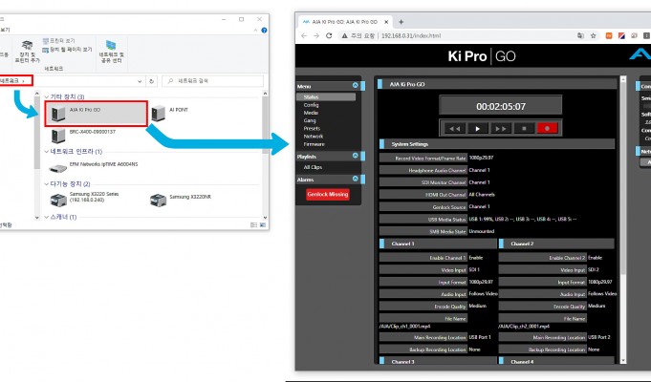Viewport: 651px width, 382px height.
Task: Fast forward using the transport control
Action: [501, 129]
